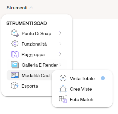Click the Crea Viste house icon

(63, 88)
